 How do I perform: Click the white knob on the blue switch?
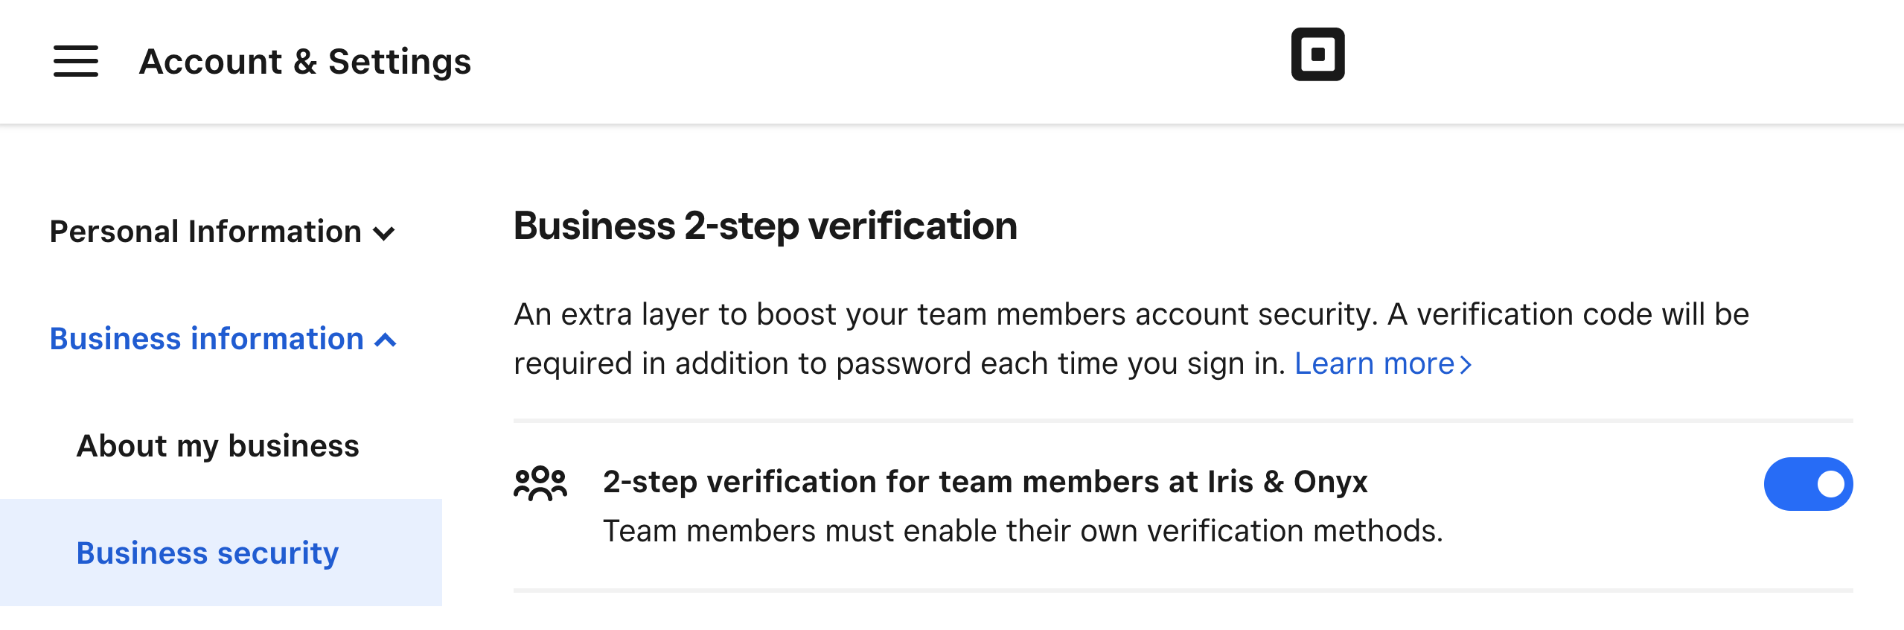click(1830, 484)
